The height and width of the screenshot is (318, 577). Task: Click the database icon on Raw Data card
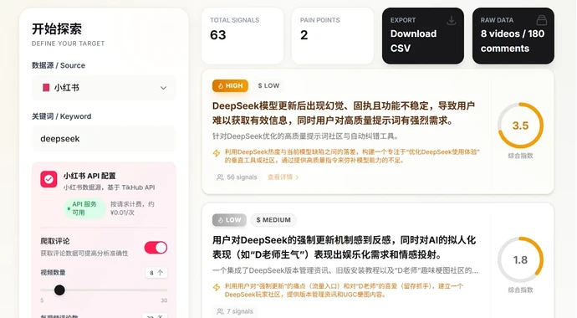[x=541, y=20]
